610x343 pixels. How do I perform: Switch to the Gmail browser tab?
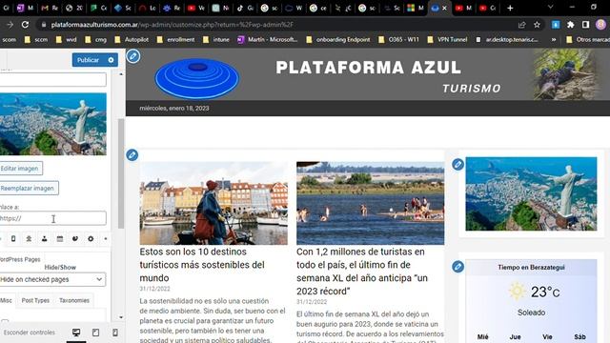coord(50,8)
